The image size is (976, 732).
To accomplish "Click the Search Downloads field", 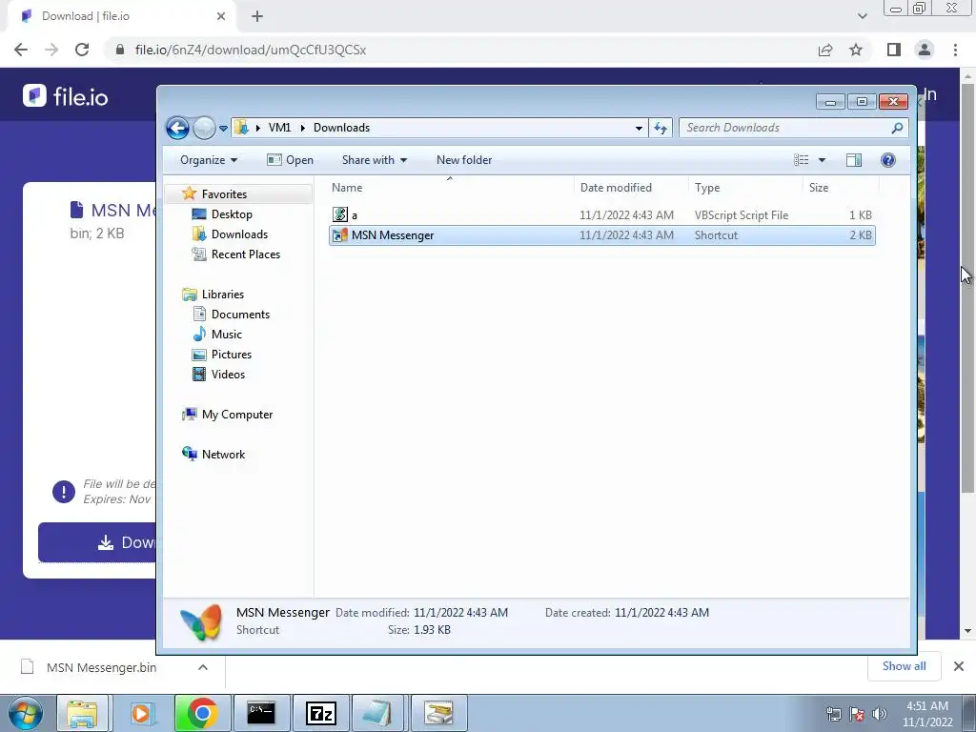I will 793,128.
